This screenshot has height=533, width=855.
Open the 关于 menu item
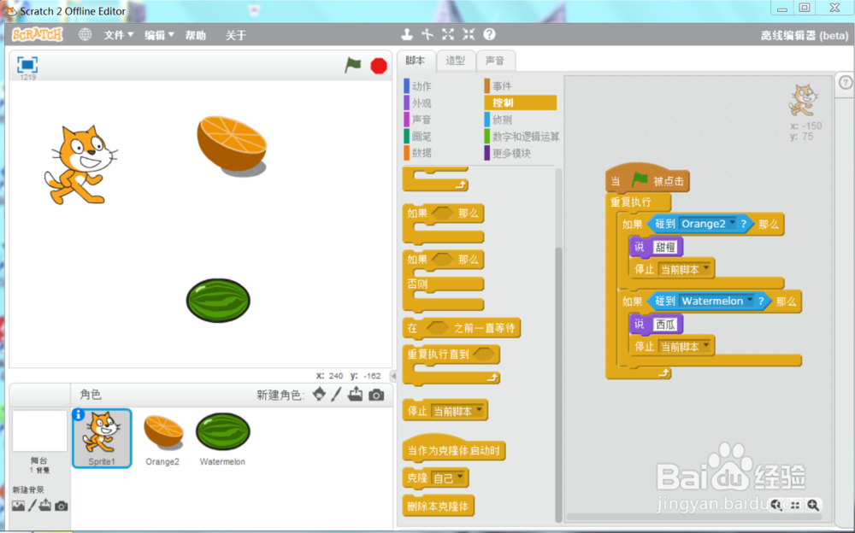(236, 35)
